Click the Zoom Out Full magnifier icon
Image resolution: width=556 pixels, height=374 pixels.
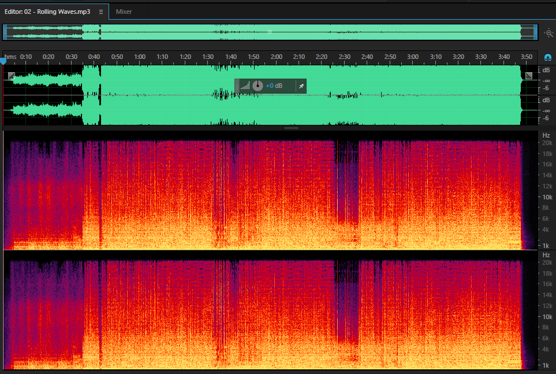[x=549, y=33]
